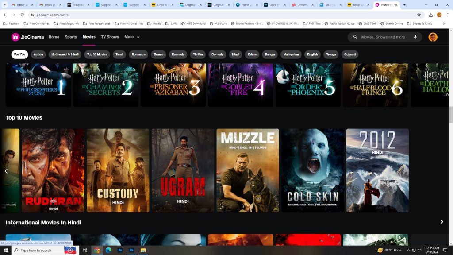Select Comedy genre chip
Viewport: 453px width, 255px height.
point(217,54)
